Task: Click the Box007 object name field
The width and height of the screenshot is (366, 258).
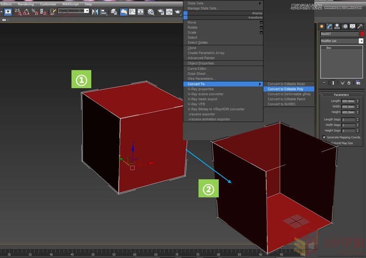Action: (x=340, y=34)
